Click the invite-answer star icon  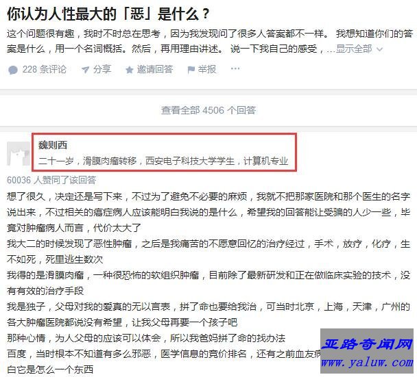coord(129,70)
